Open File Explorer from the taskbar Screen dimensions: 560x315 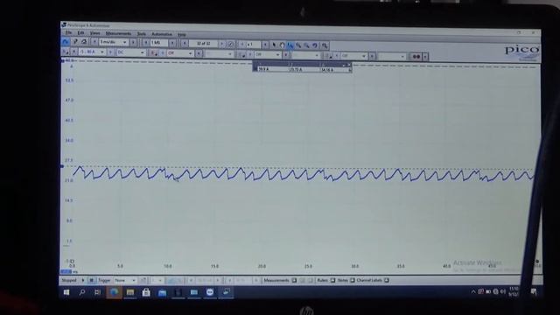pyautogui.click(x=130, y=292)
